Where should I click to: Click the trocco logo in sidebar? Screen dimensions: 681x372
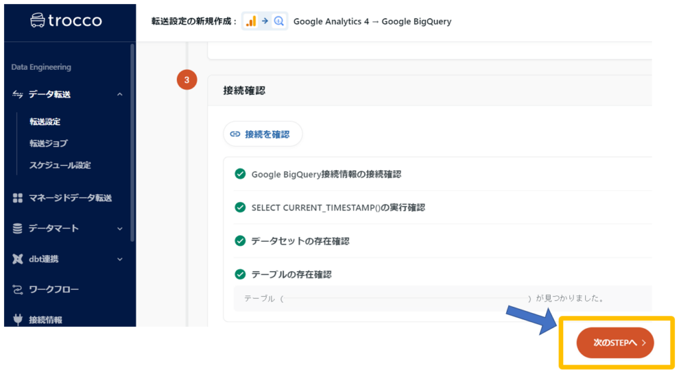67,21
